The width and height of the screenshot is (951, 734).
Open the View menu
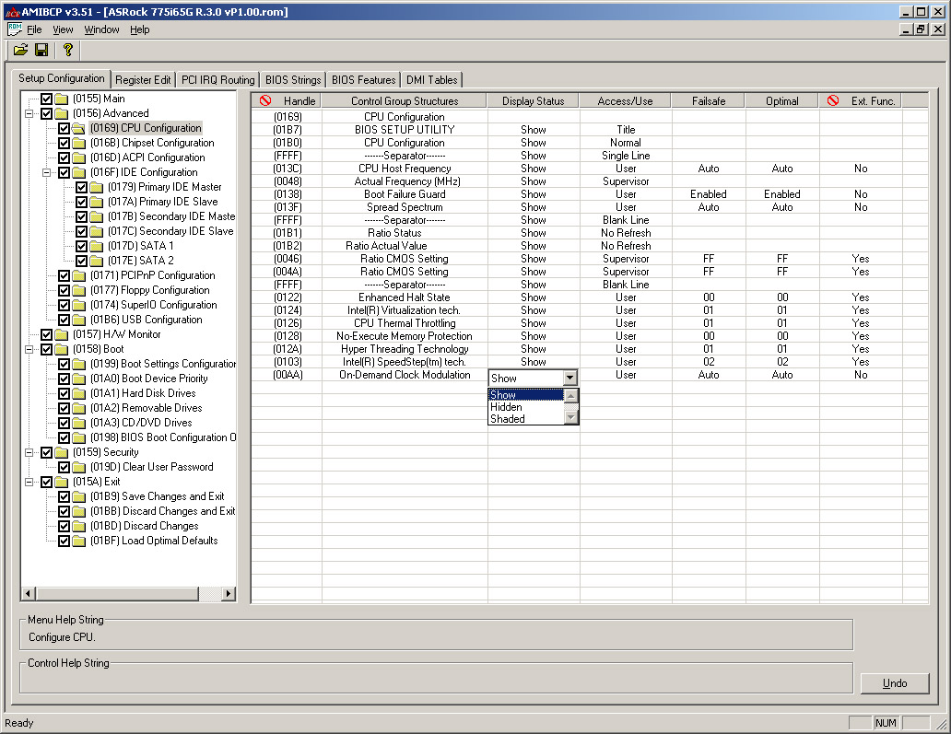(x=63, y=29)
